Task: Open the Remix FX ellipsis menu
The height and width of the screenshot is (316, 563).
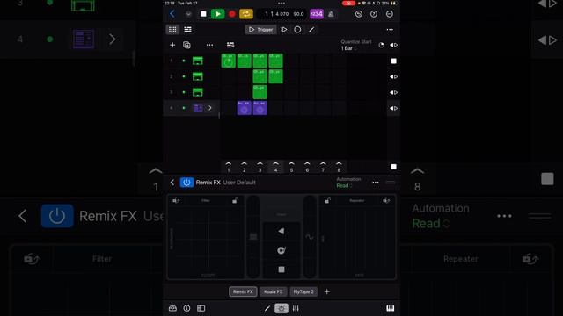Action: [x=376, y=183]
